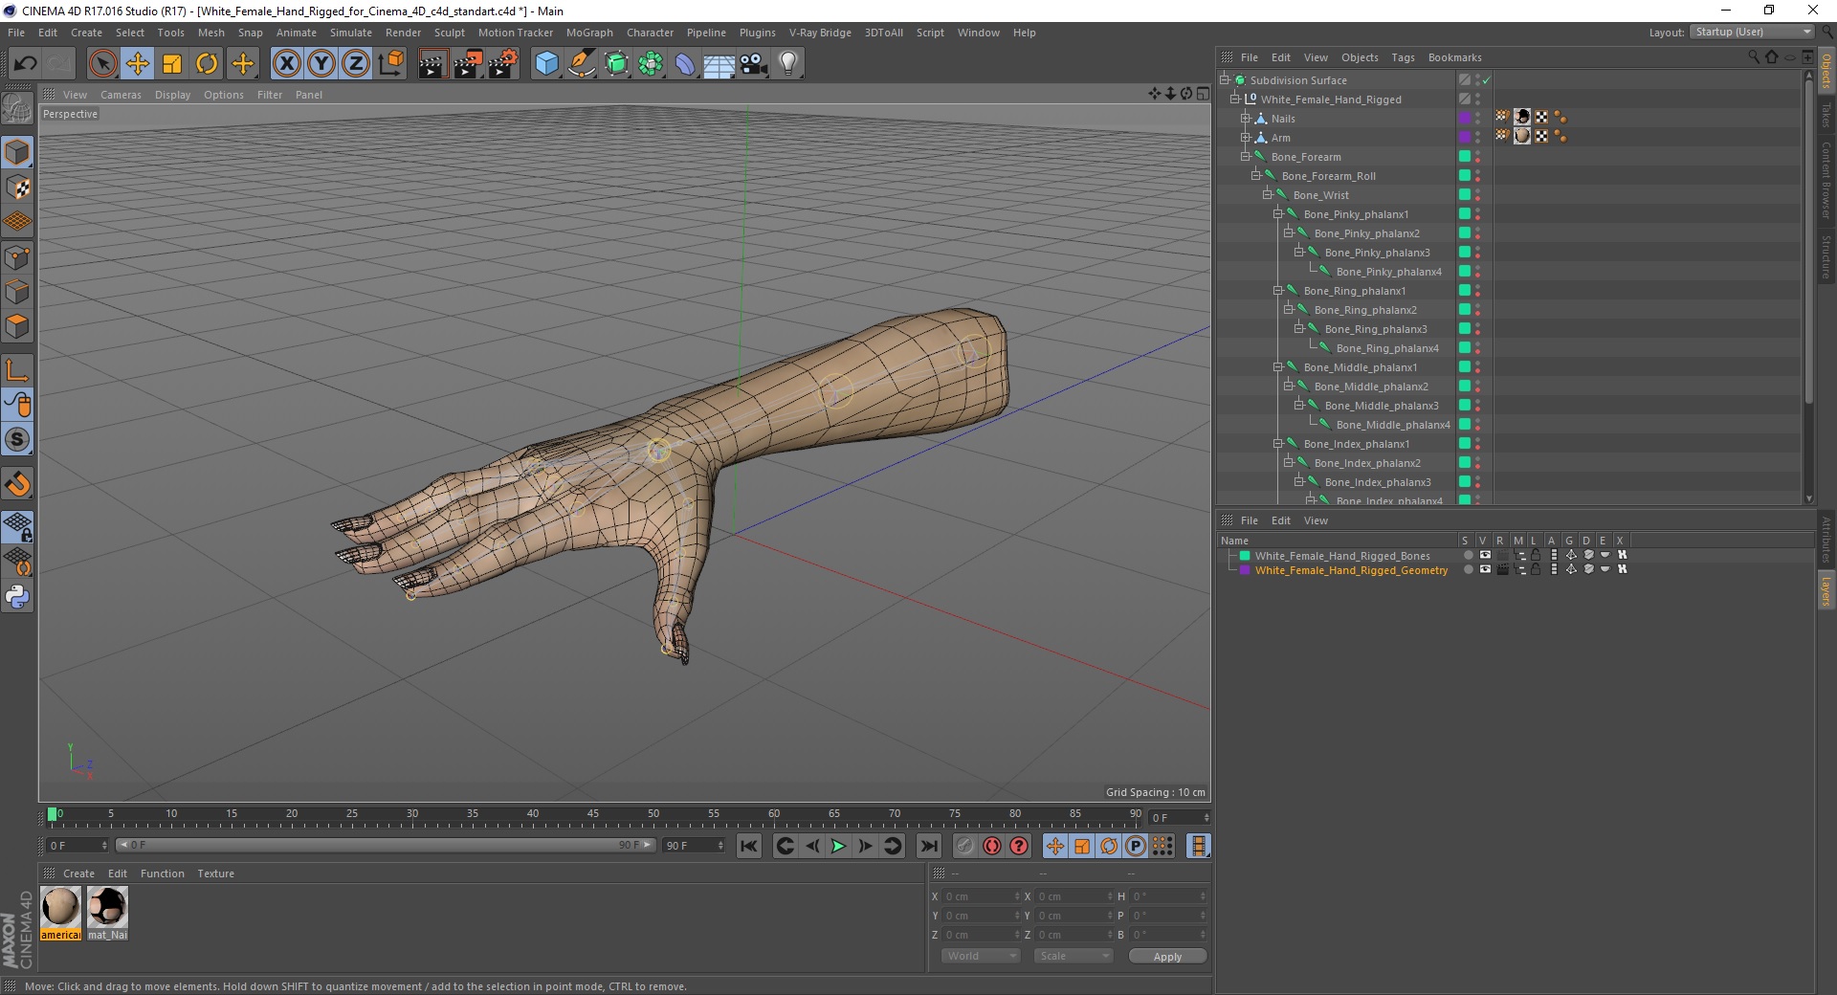
Task: Toggle lock for White_Female_Hand_Rigged_Geometry layer
Action: (1536, 569)
